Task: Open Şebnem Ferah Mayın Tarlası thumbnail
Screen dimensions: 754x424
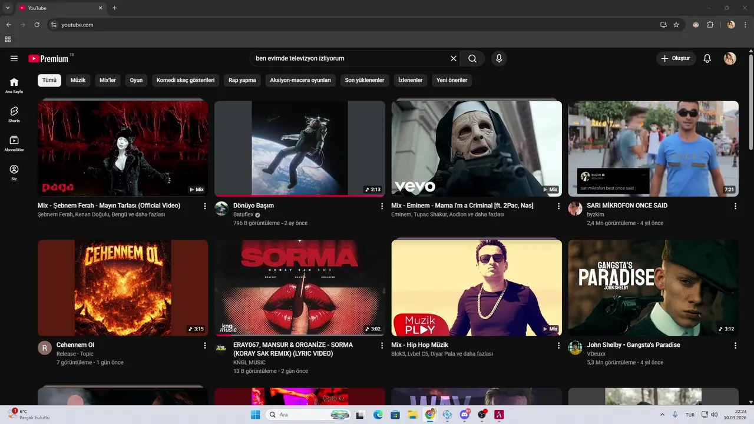Action: point(123,148)
